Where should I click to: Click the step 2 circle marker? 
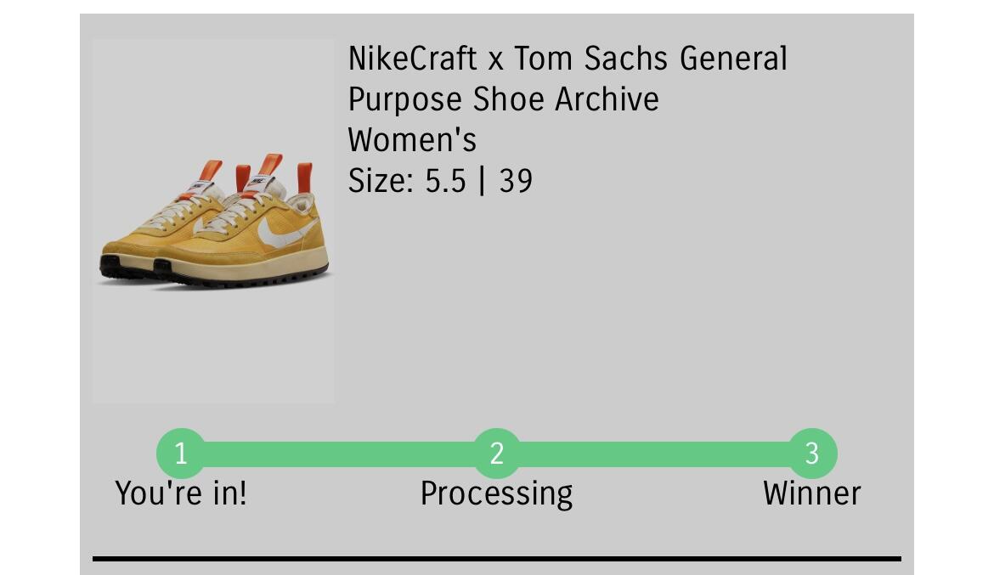pyautogui.click(x=497, y=454)
